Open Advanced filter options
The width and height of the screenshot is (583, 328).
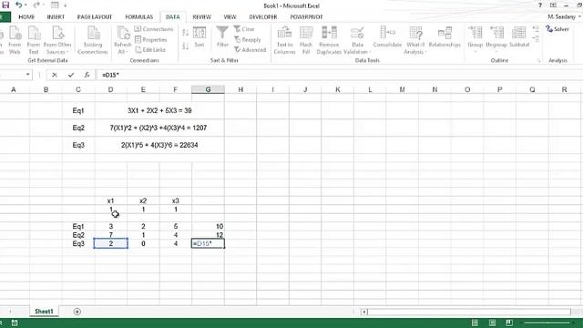click(250, 49)
